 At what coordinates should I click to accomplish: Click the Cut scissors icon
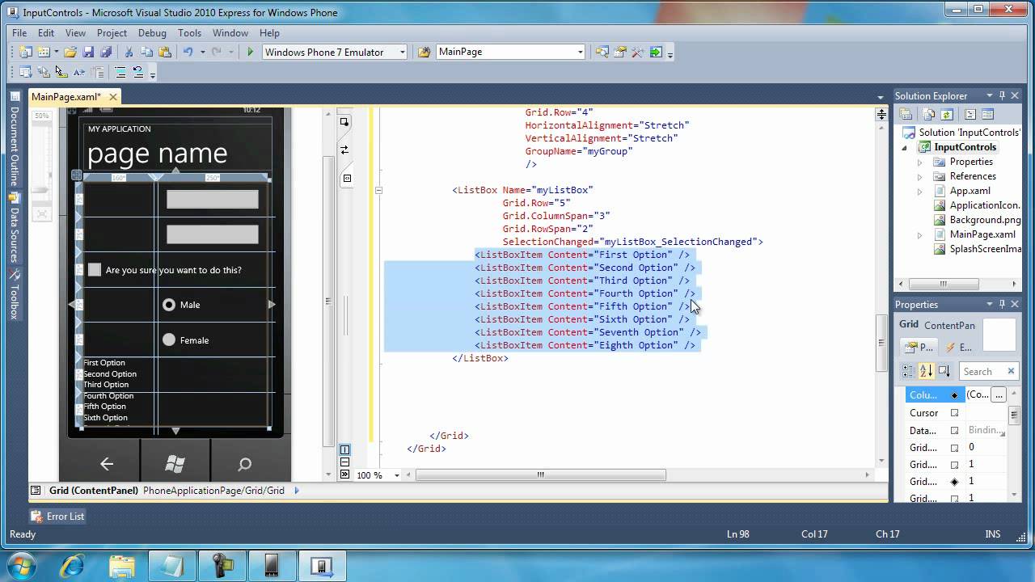pyautogui.click(x=129, y=52)
